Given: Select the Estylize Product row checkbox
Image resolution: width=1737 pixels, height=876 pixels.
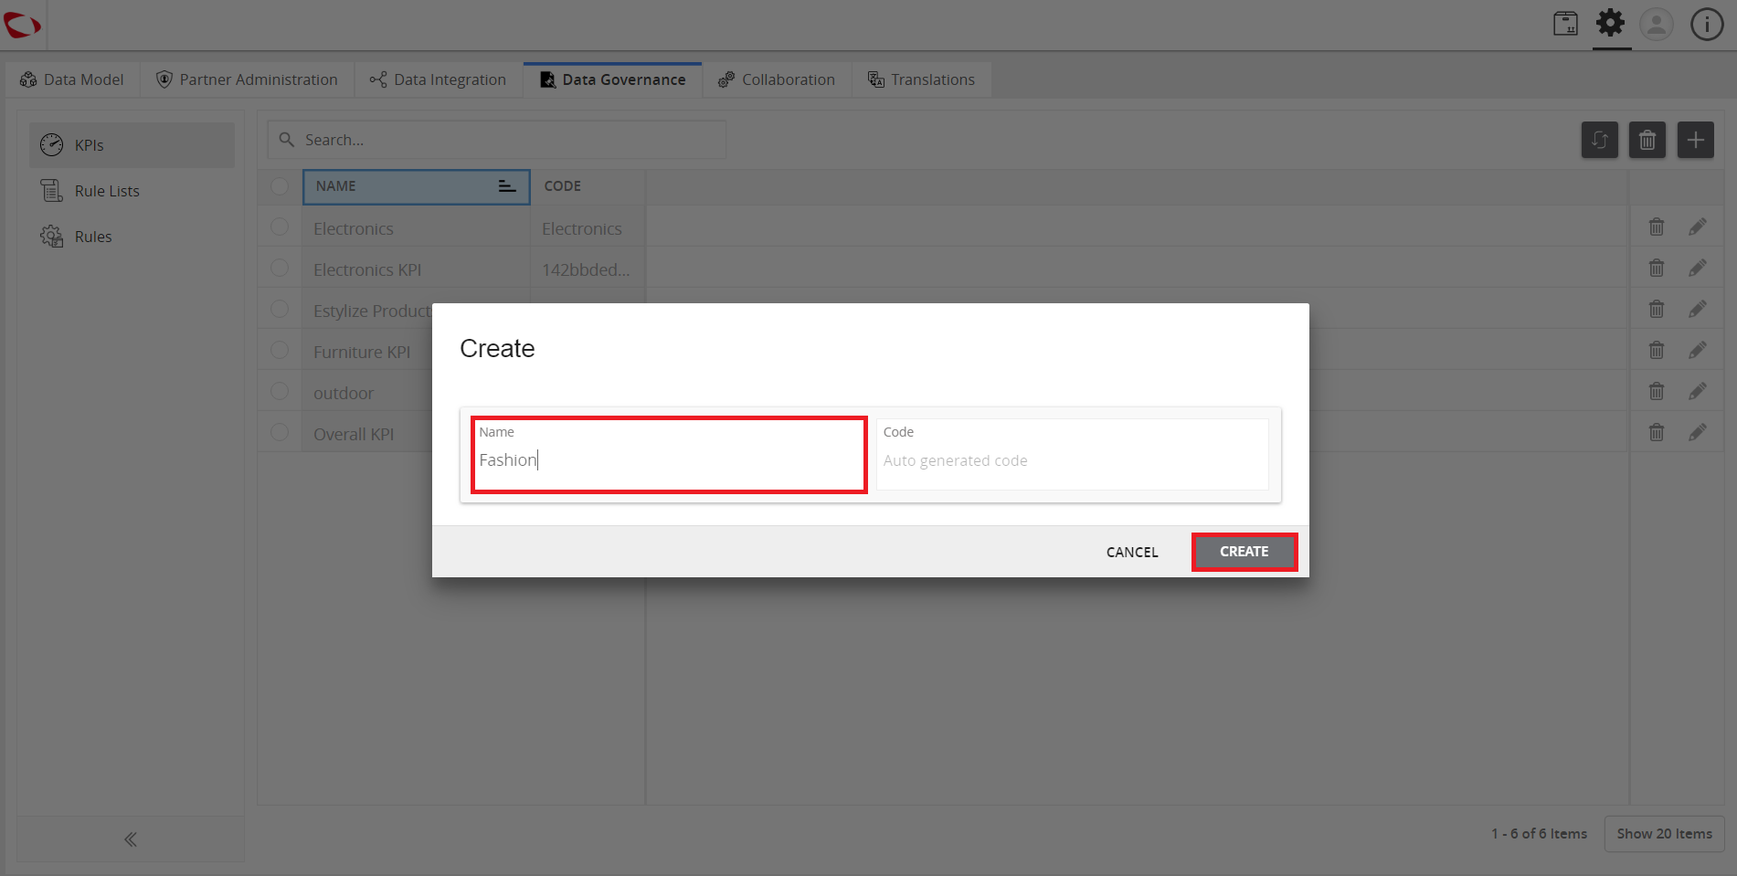Looking at the screenshot, I should pos(280,309).
